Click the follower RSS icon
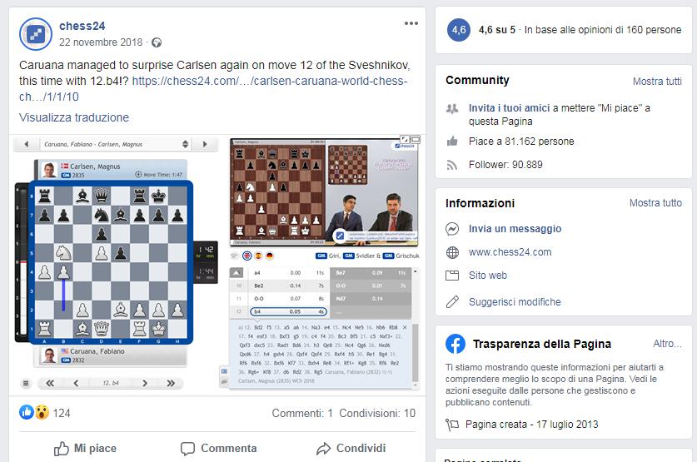 (x=452, y=166)
